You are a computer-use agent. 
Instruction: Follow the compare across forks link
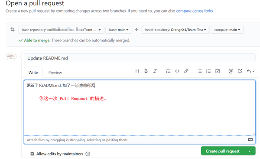(195, 11)
